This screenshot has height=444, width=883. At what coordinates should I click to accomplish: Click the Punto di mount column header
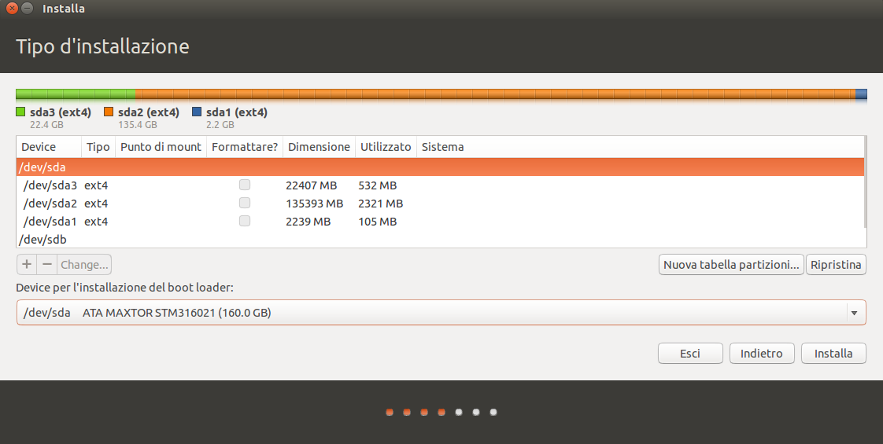pos(161,147)
